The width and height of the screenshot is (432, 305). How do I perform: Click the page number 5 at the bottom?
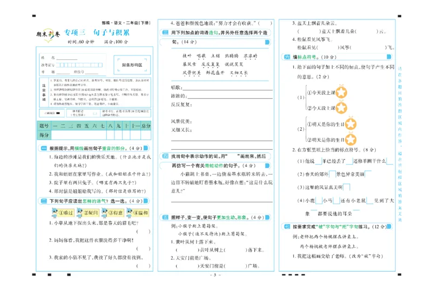215,274
